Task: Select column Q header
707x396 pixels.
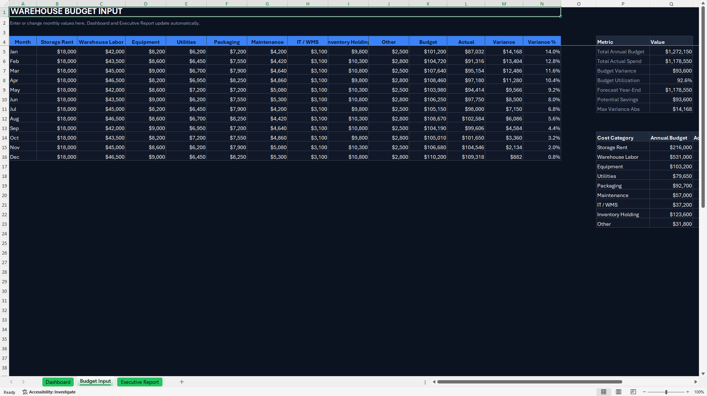Action: [x=671, y=4]
